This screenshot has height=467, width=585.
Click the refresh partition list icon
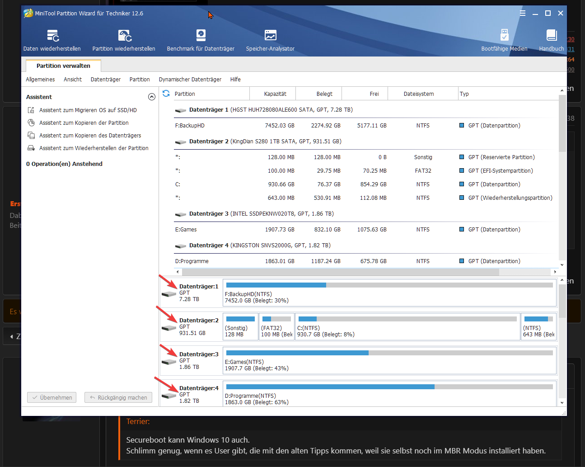[x=166, y=94]
